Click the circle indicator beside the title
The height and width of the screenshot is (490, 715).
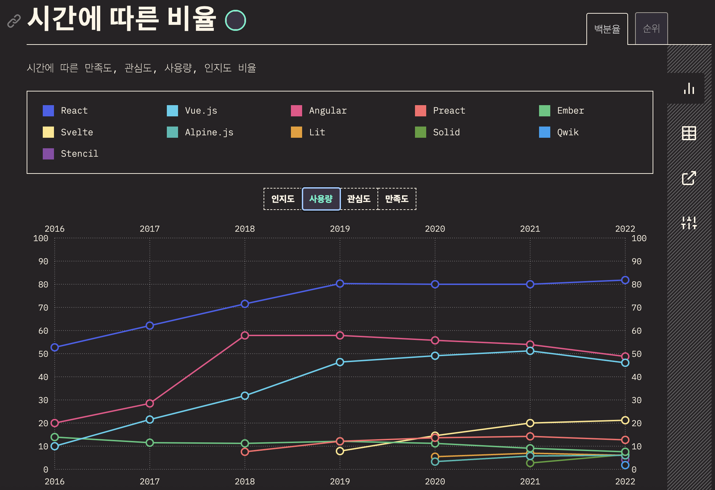pyautogui.click(x=236, y=20)
